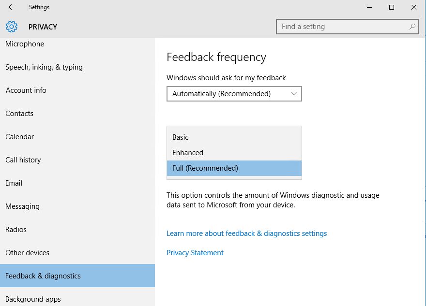This screenshot has width=426, height=306.
Task: Click the Privacy gear icon
Action: click(x=12, y=27)
